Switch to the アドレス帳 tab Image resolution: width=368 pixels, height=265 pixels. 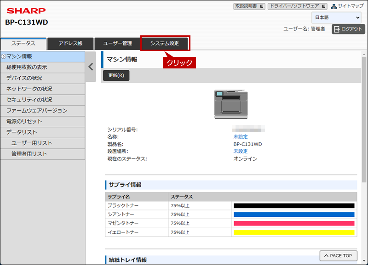tap(70, 44)
